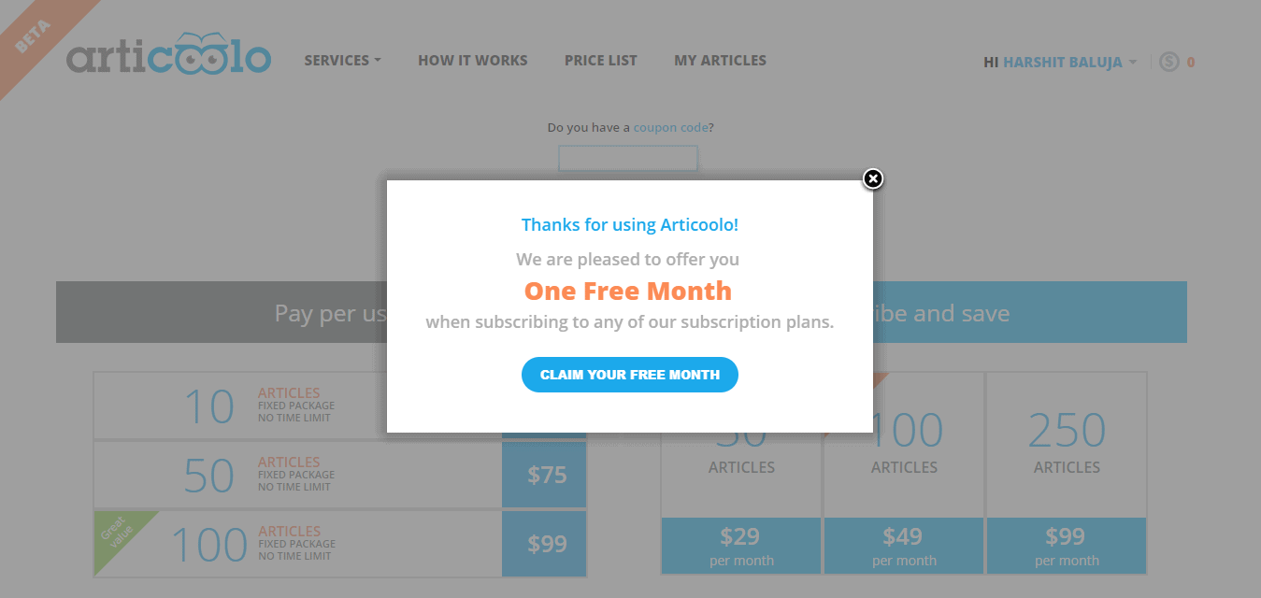Image resolution: width=1261 pixels, height=598 pixels.
Task: Choose the $75 fifty articles package
Action: [340, 475]
